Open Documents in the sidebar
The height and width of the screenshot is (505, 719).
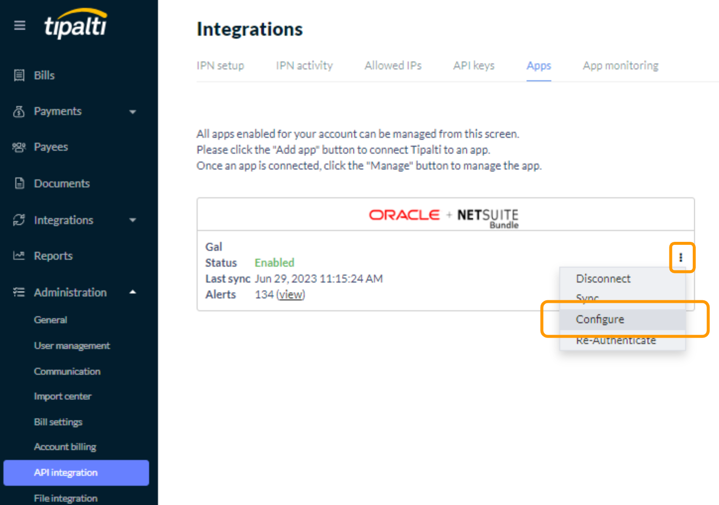[62, 183]
